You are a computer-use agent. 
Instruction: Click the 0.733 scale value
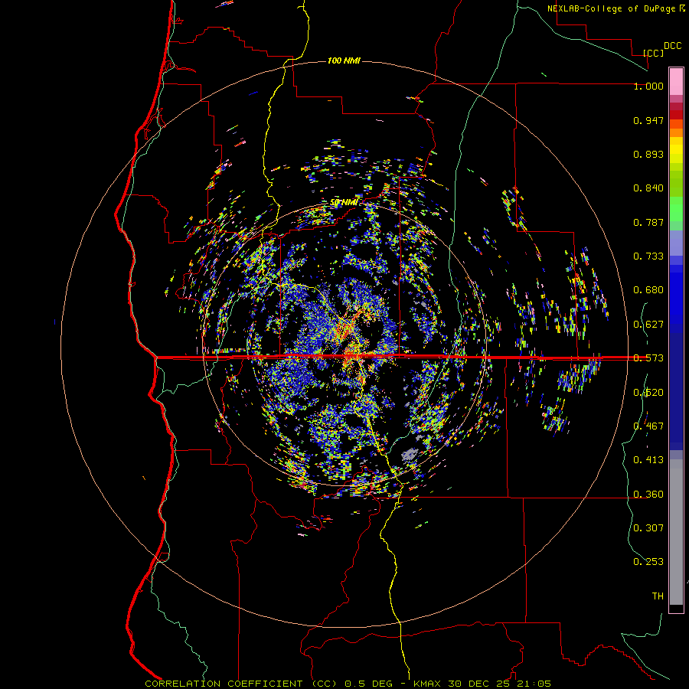pyautogui.click(x=648, y=256)
